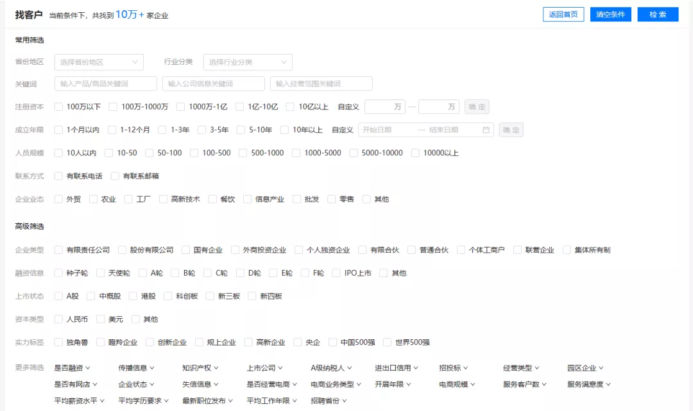This screenshot has width=693, height=411.
Task: Check the 10亿以上 capital checkbox
Action: [x=290, y=107]
